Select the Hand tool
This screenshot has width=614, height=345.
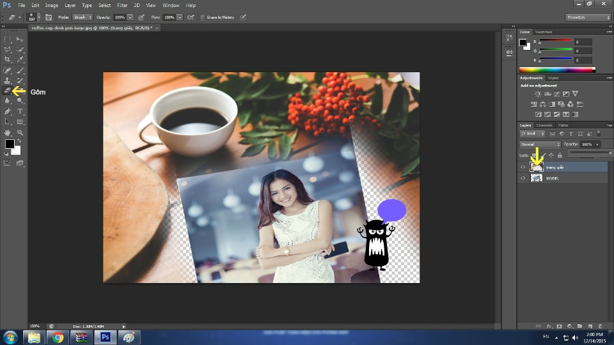coord(8,133)
